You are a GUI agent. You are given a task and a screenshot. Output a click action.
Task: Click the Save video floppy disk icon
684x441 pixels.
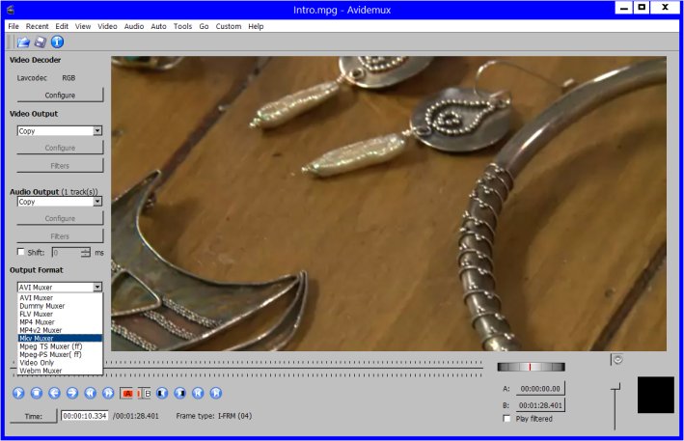(41, 41)
